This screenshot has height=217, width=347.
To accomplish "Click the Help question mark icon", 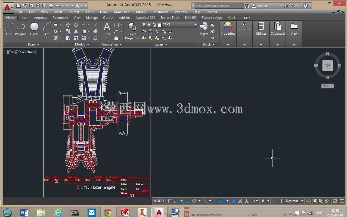I will 305,6.
